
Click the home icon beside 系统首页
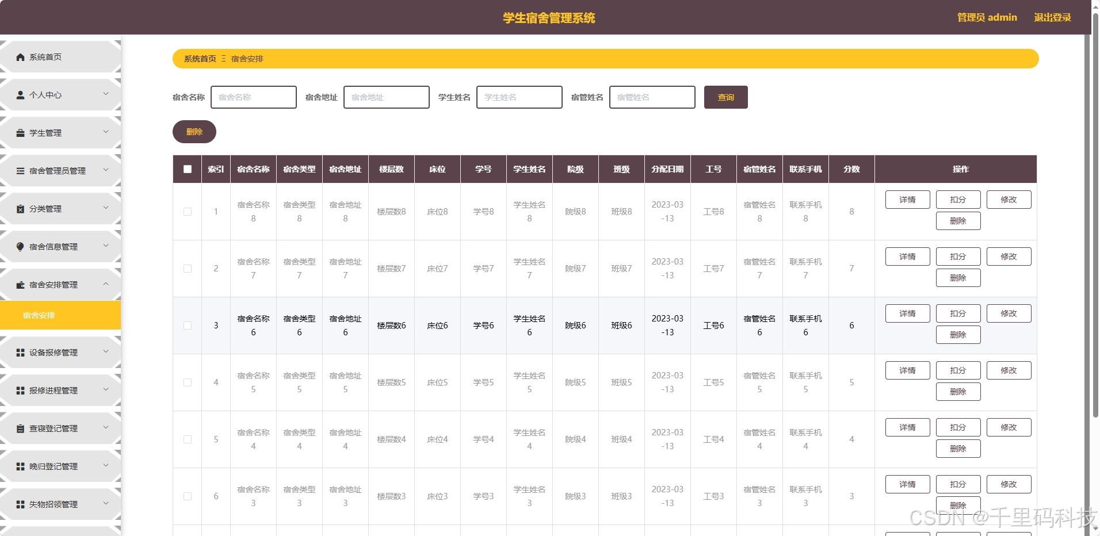coord(21,57)
